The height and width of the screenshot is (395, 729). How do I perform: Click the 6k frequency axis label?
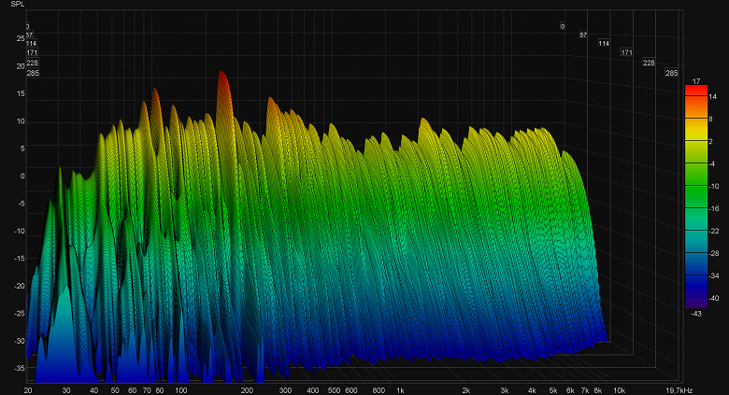point(570,390)
